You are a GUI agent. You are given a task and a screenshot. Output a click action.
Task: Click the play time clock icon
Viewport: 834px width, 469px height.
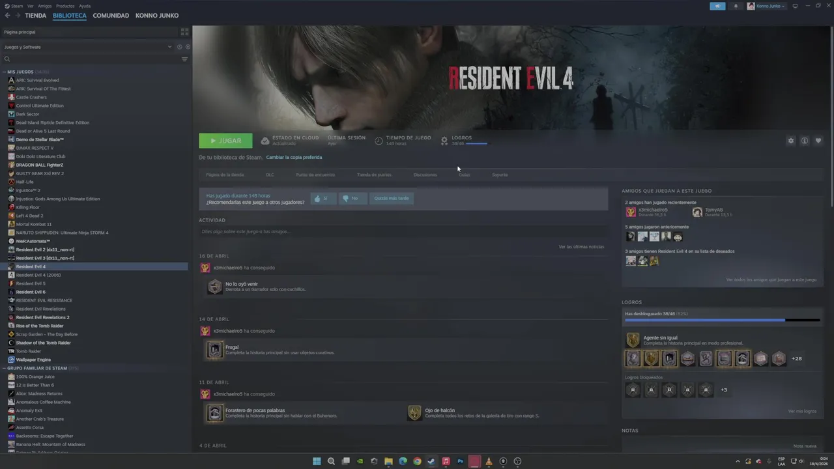pos(379,141)
